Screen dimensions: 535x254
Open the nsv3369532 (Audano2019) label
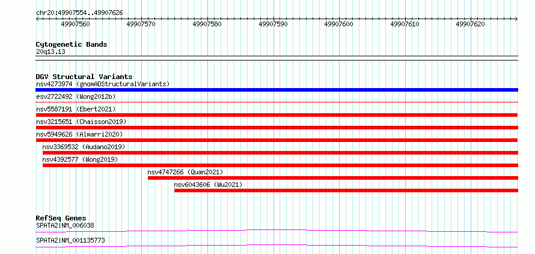coord(84,147)
